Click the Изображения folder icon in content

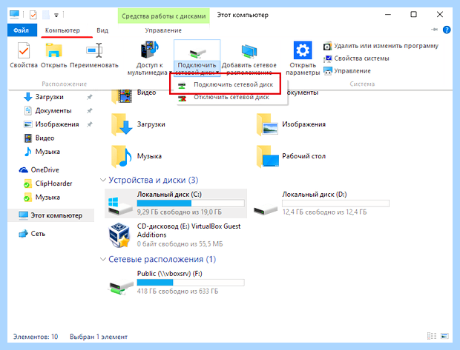coord(267,124)
